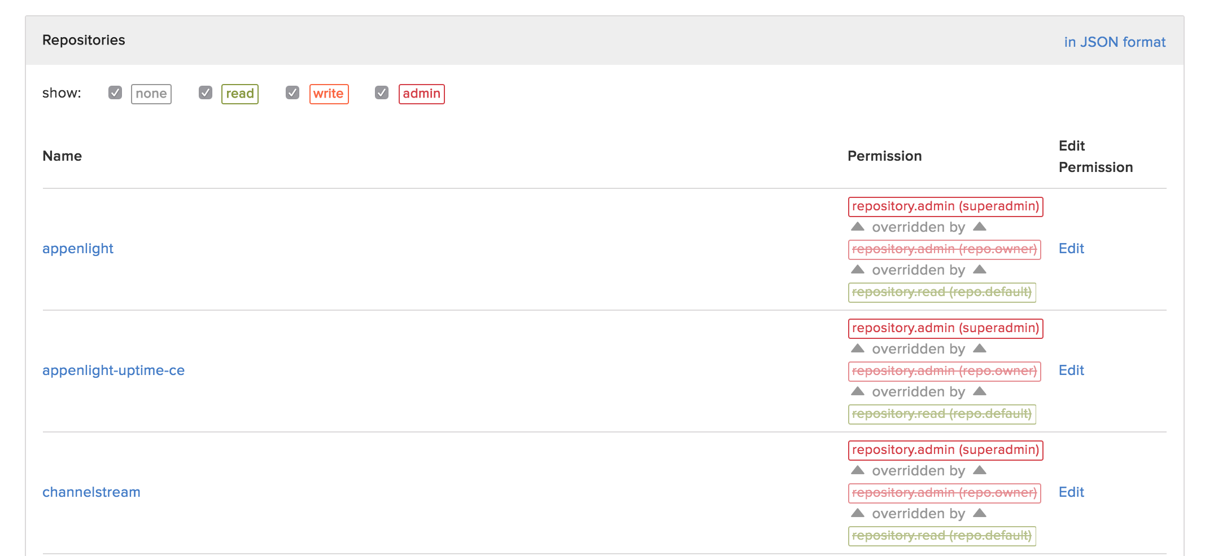Image resolution: width=1205 pixels, height=556 pixels.
Task: Click the red 'admin' filter label
Action: [421, 94]
